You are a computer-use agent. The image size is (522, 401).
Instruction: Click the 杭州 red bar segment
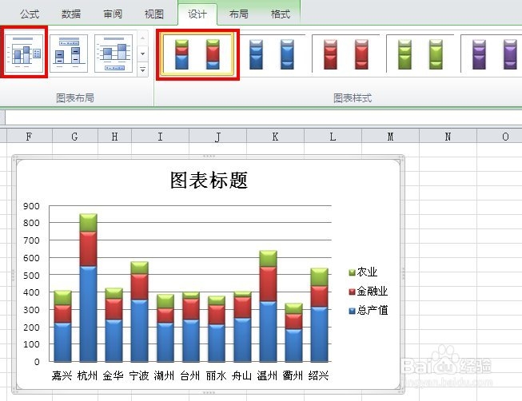[88, 248]
